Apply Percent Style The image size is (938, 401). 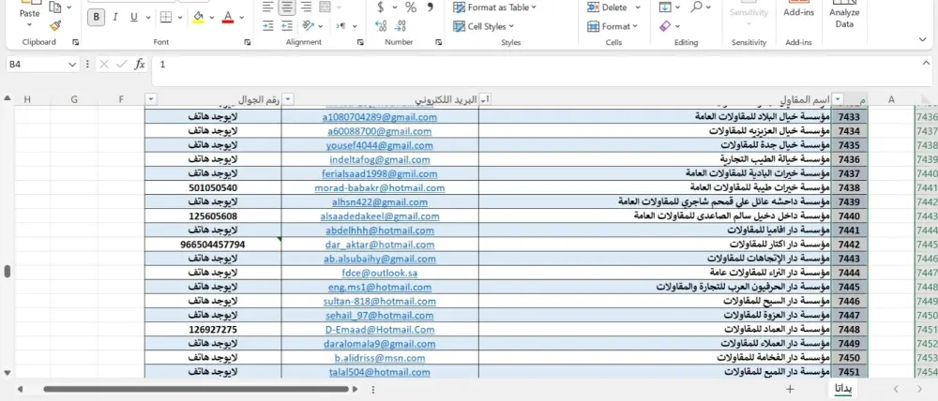pyautogui.click(x=411, y=7)
